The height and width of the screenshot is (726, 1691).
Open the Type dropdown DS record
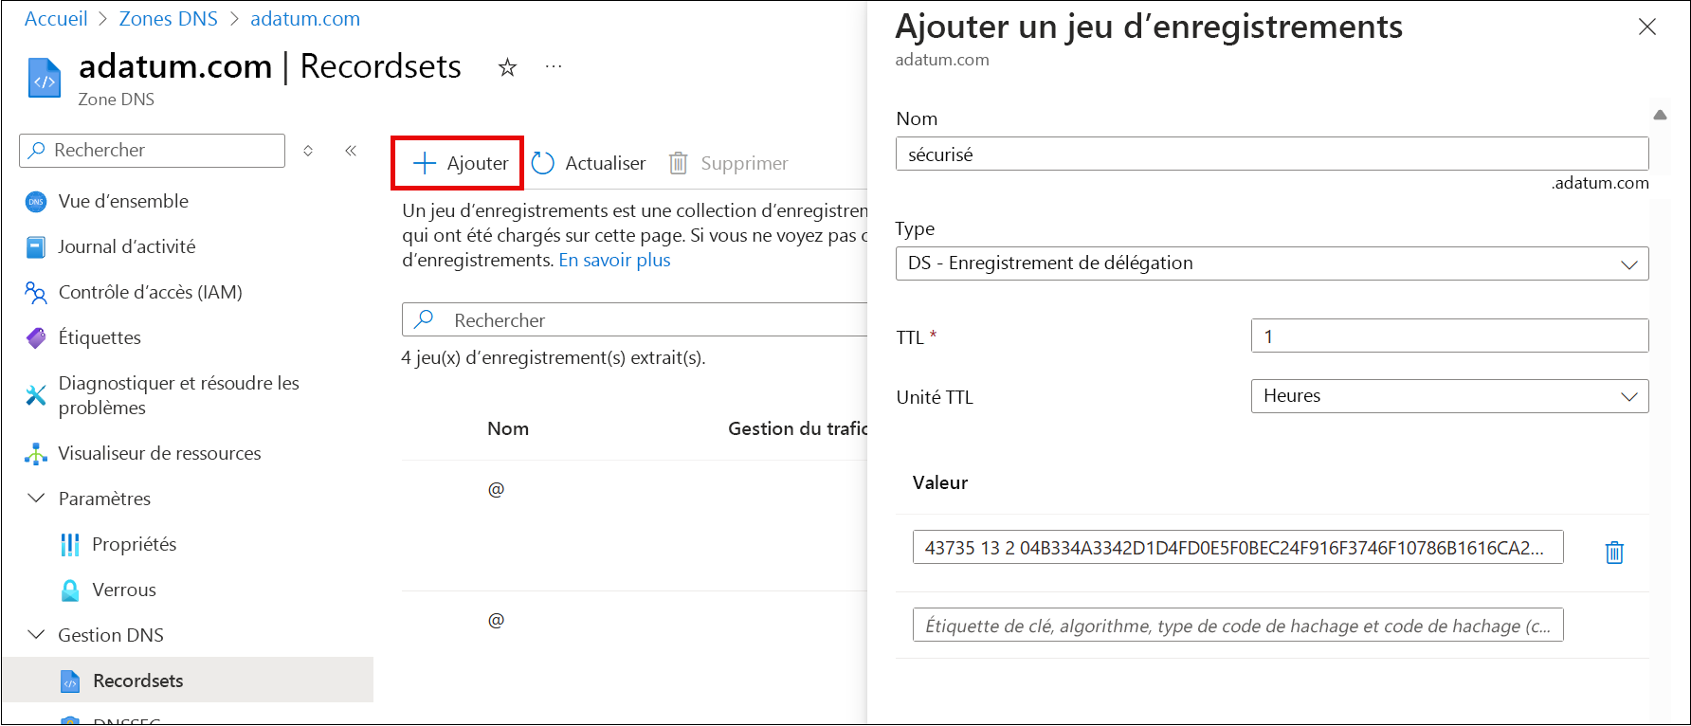(x=1272, y=263)
